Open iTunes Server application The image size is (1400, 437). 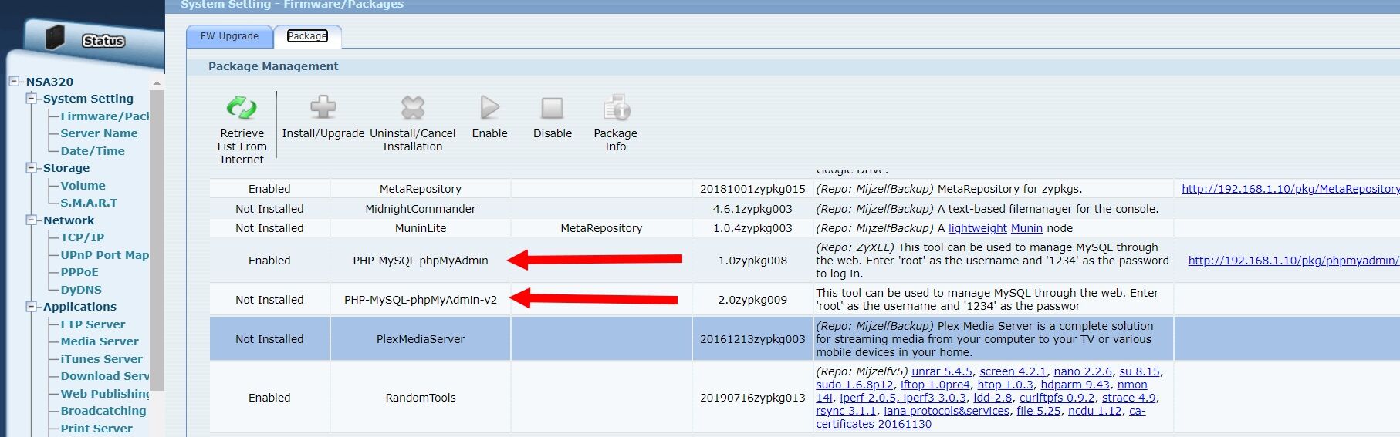[x=101, y=358]
